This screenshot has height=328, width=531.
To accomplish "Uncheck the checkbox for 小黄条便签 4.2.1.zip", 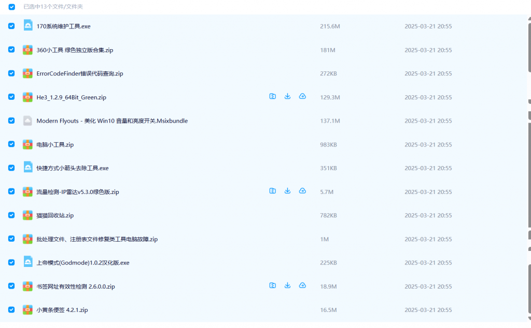I will pos(11,309).
